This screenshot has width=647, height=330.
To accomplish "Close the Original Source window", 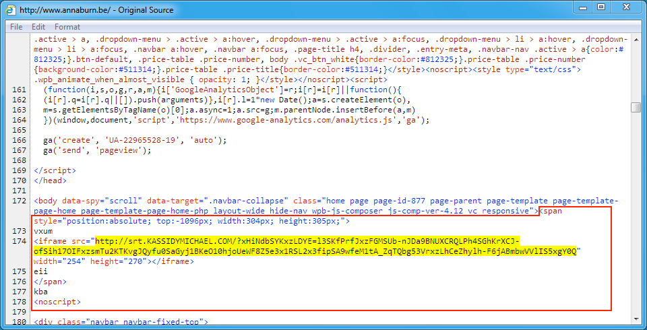I will (626, 7).
